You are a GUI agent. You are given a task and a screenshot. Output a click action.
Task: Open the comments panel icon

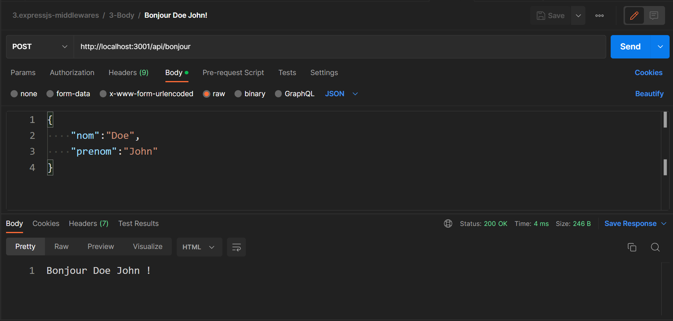click(654, 15)
